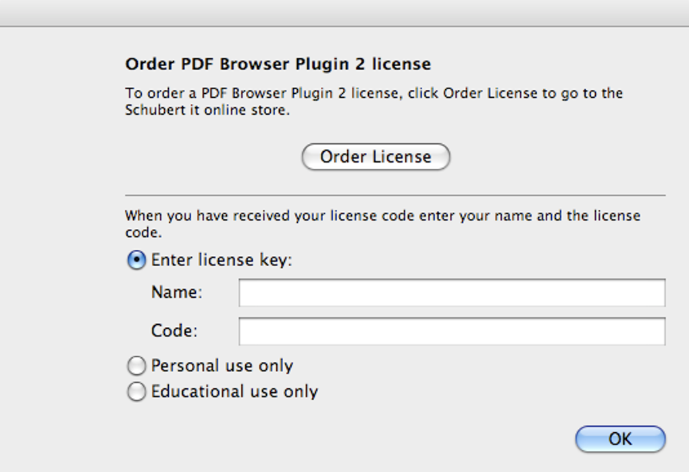This screenshot has width=689, height=472.
Task: Click the wrapped word "code." above the radio buttons
Action: (x=143, y=233)
